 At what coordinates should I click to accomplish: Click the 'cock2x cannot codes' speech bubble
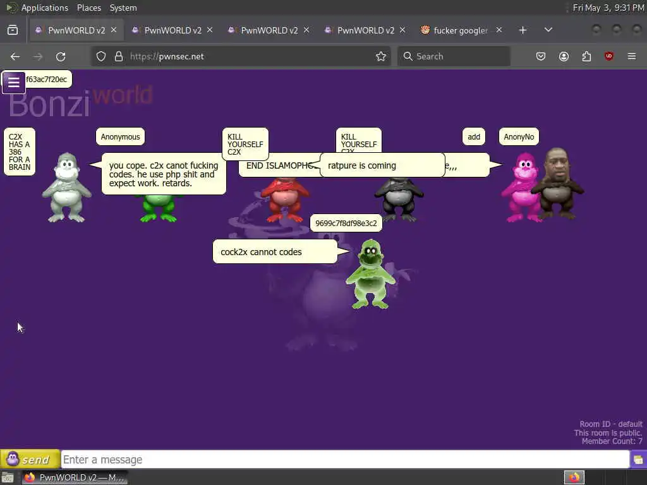(x=275, y=251)
